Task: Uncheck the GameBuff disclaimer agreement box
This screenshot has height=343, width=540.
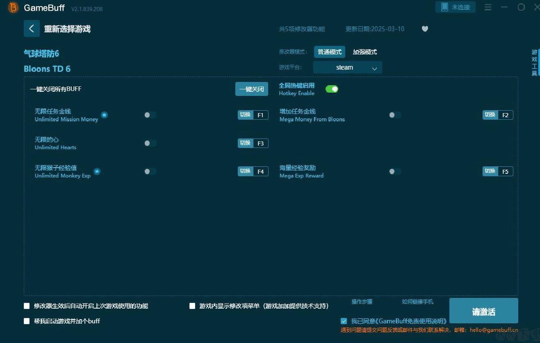Action: (x=344, y=321)
